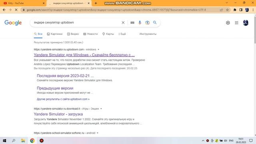256x144 pixels.
Task: Open the tab search chevron in title bar
Action: 227,3
